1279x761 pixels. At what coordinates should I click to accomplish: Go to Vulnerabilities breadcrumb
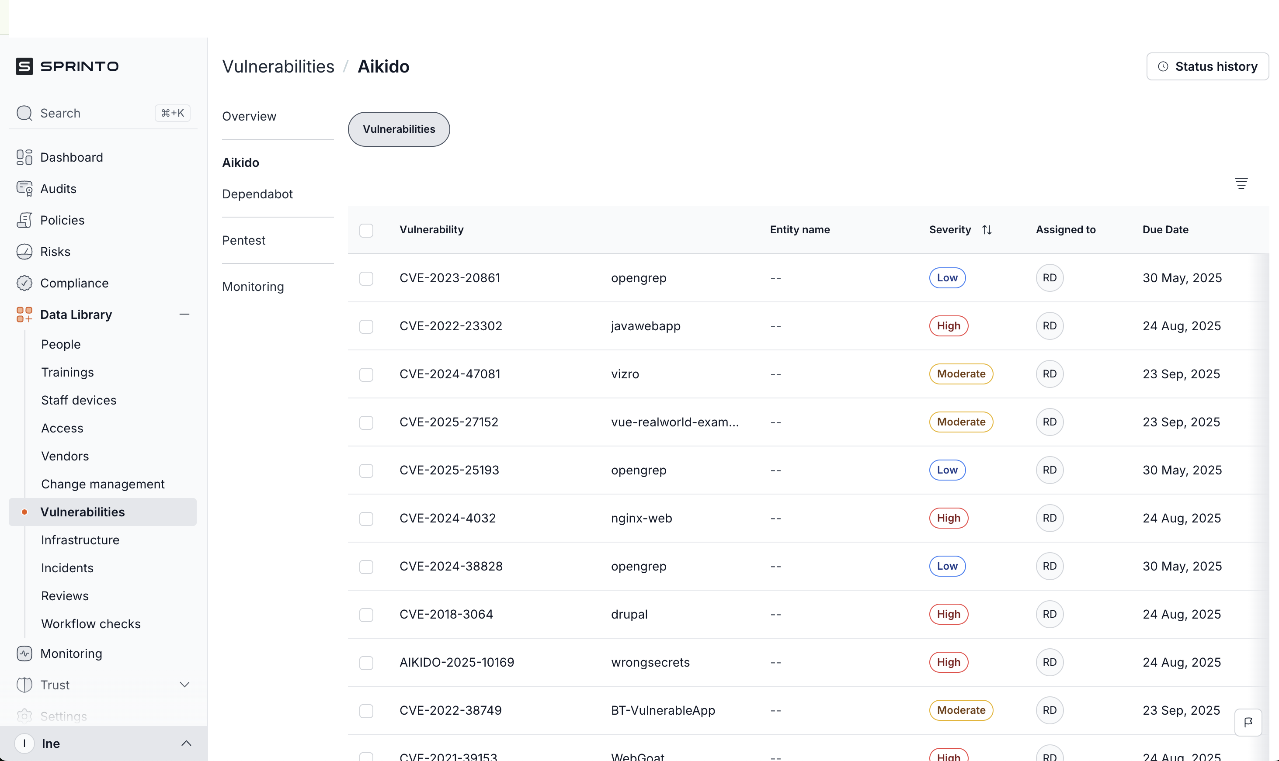(278, 66)
